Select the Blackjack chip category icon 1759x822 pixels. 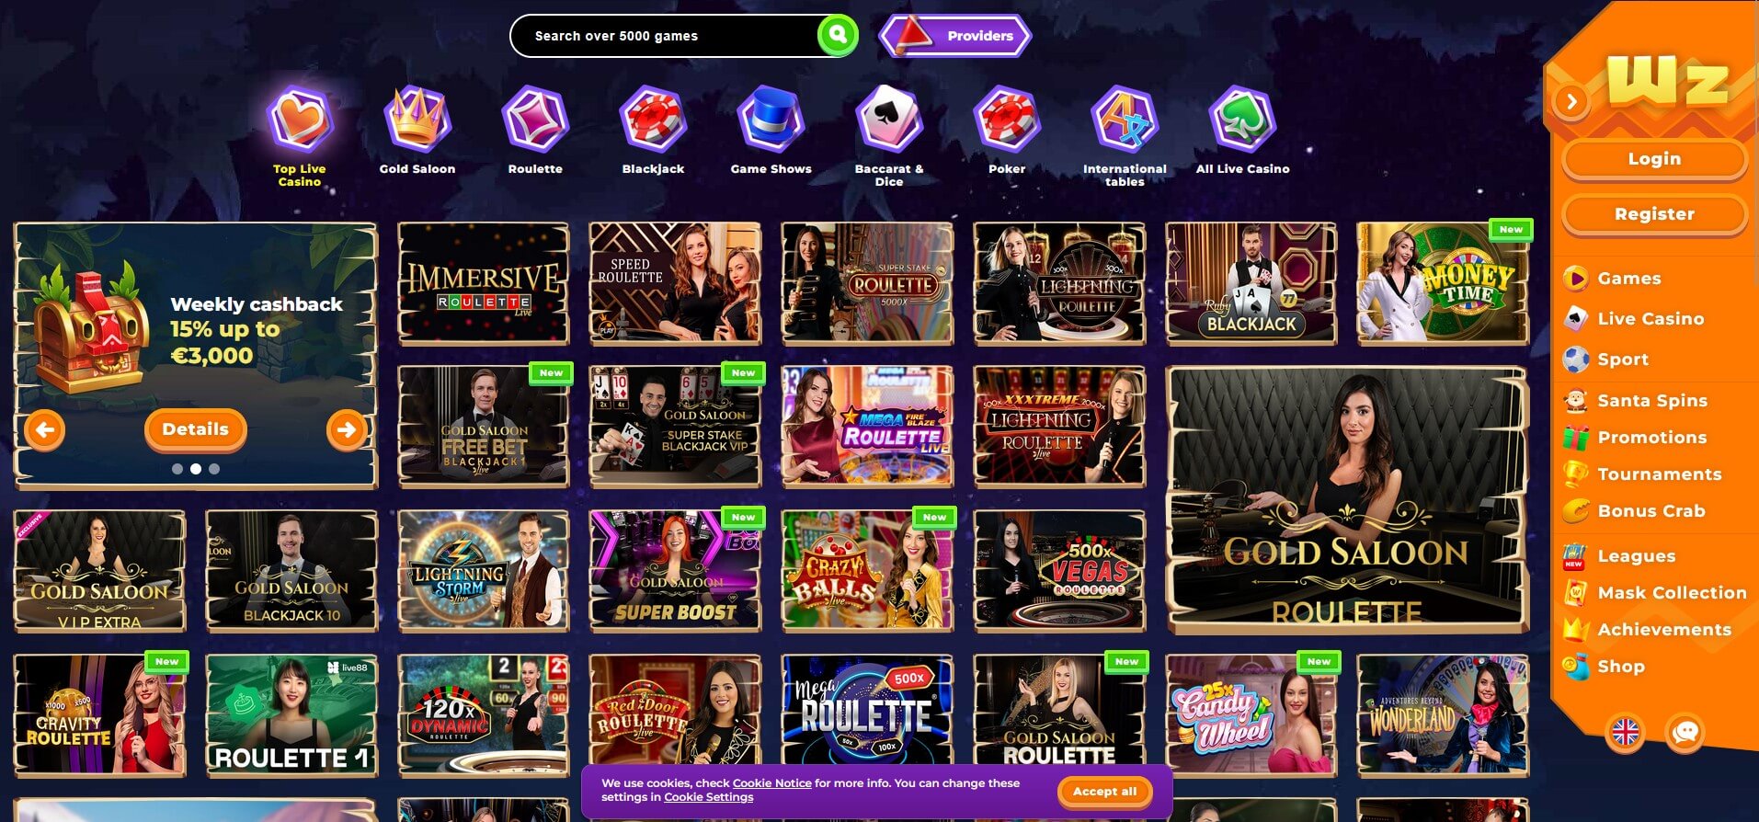point(653,119)
